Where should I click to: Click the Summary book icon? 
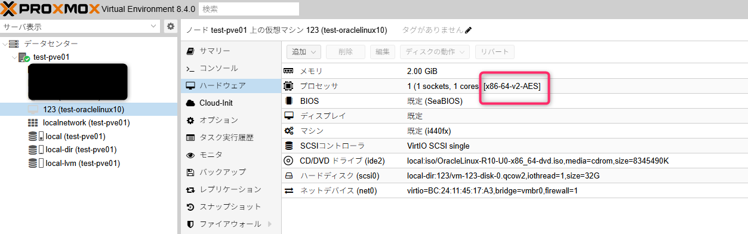tap(190, 51)
